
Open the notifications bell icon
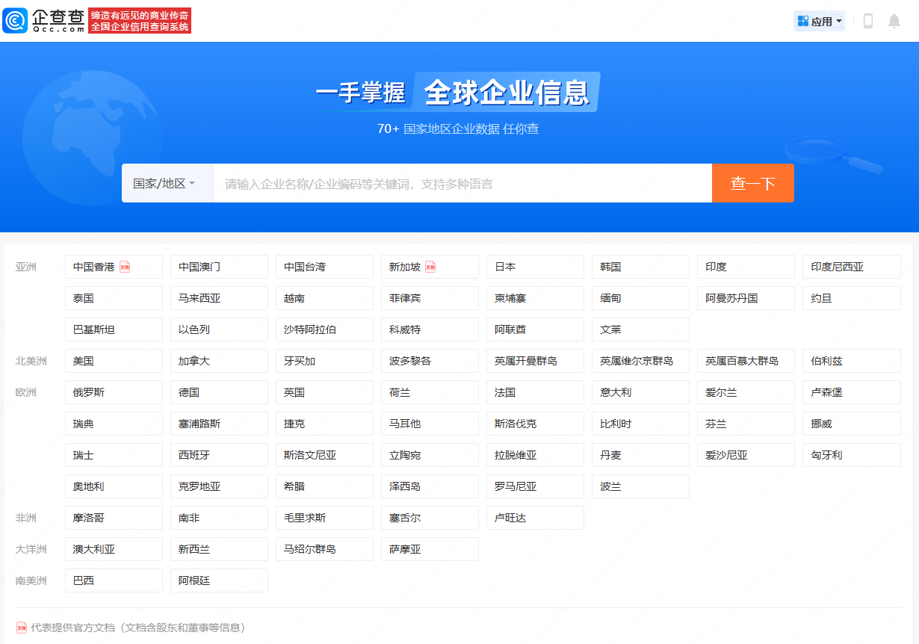coord(894,21)
